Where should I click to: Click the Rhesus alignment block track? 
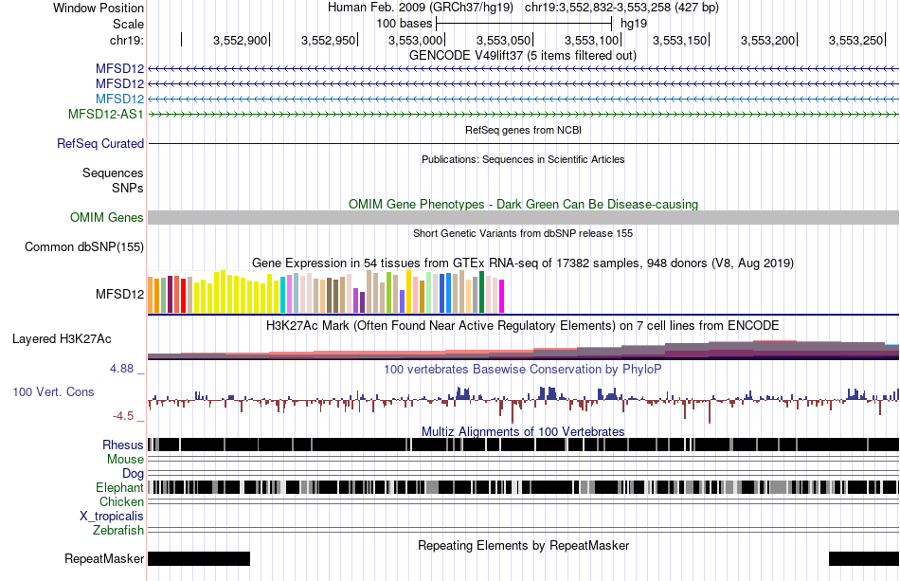524,445
